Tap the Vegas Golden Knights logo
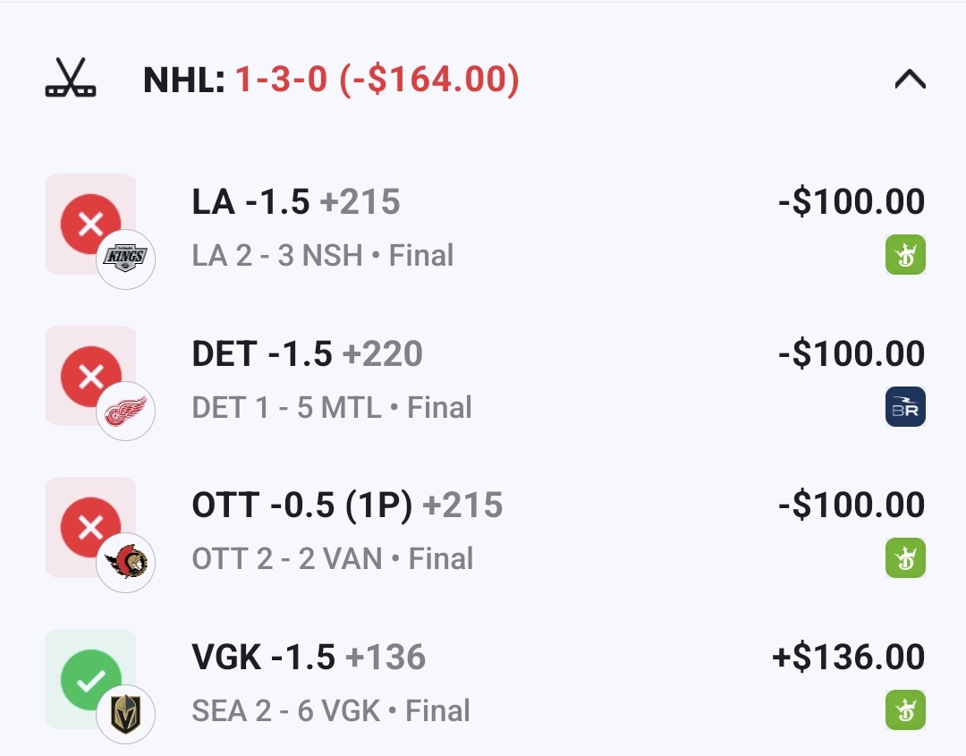The image size is (966, 756). click(126, 715)
